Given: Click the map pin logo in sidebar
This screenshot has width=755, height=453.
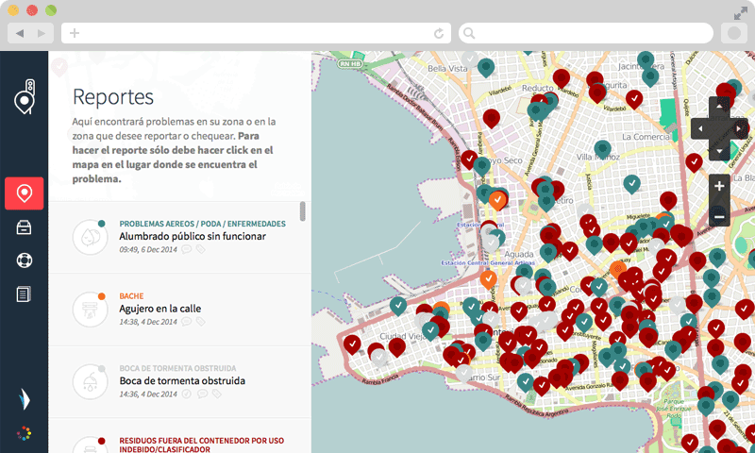Looking at the screenshot, I should click(24, 97).
